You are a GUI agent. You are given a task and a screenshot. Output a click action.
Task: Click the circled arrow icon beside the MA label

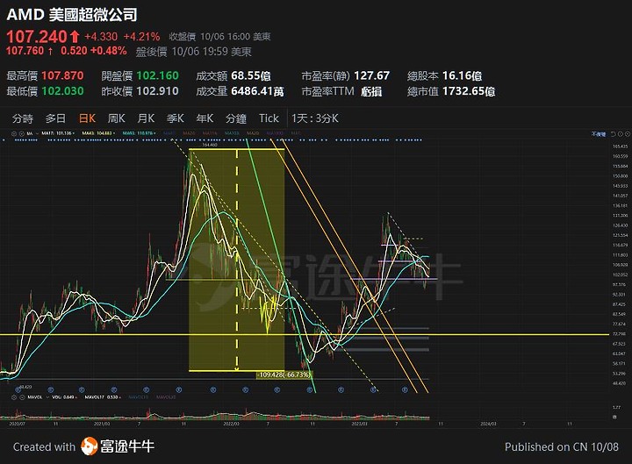point(22,133)
